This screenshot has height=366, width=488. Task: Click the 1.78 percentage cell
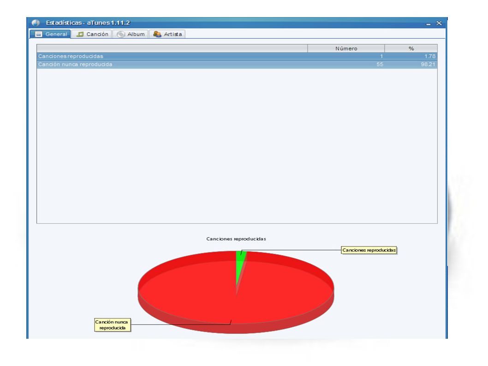tap(430, 56)
